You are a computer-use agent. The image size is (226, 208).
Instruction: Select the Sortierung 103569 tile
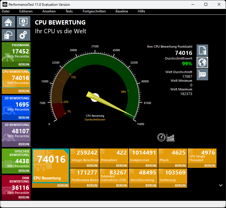(173, 176)
